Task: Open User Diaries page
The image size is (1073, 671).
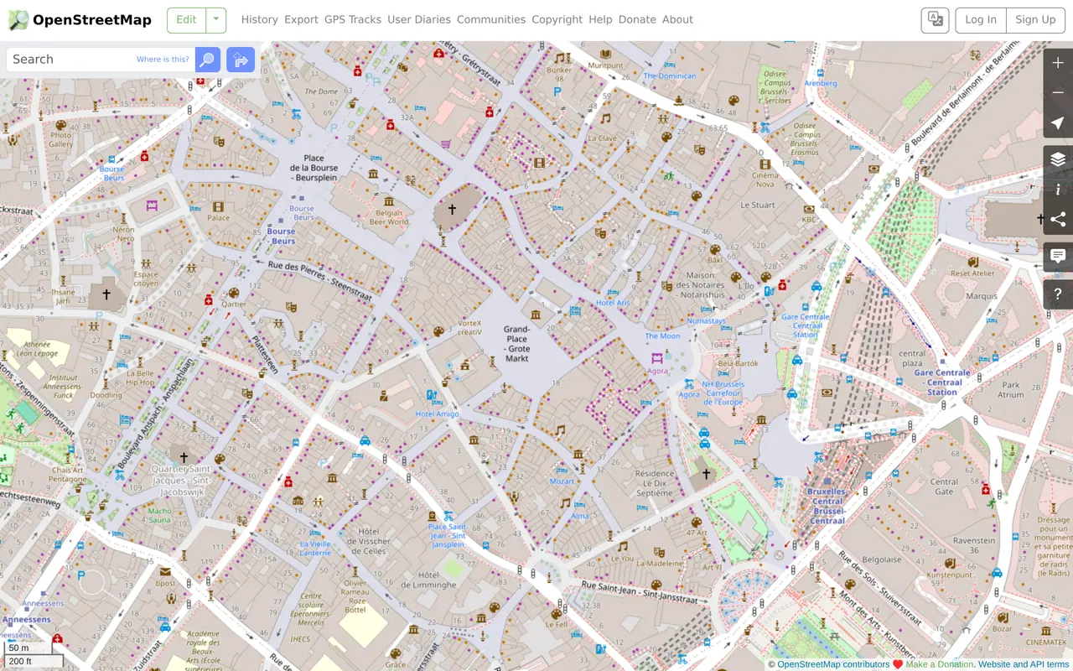Action: (418, 19)
